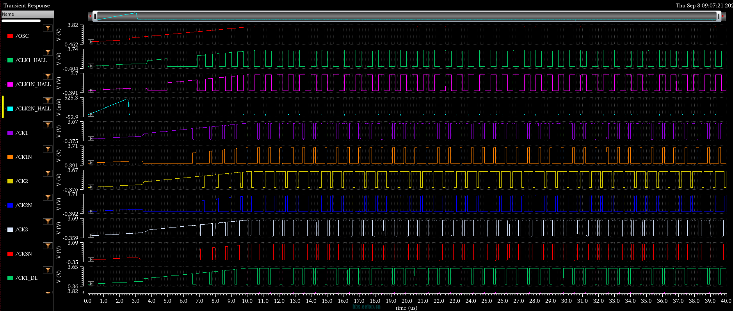Click the white /CK3 color swatch

(x=11, y=229)
